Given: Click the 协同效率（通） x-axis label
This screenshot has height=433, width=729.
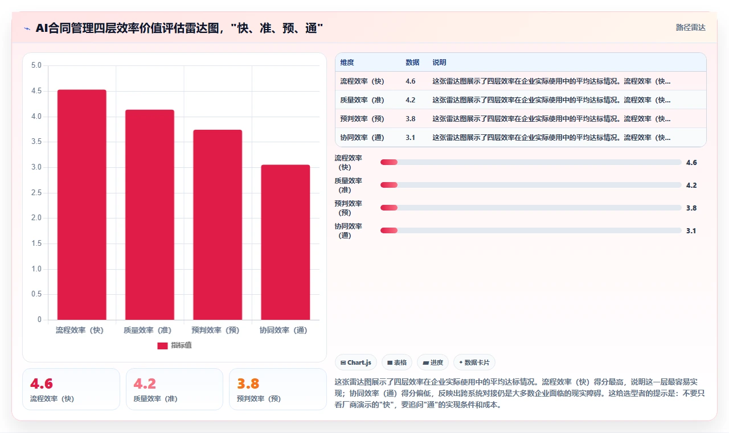Looking at the screenshot, I should tap(283, 330).
